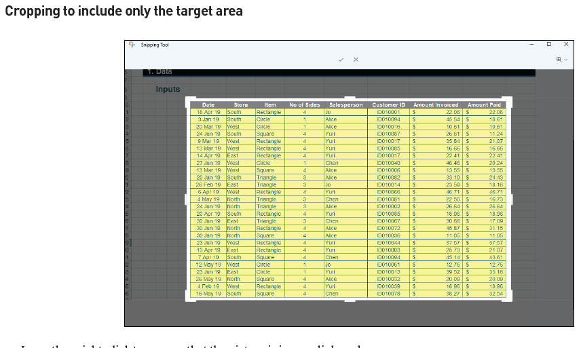Click the left-edge middle crop handle
The width and height of the screenshot is (581, 348).
(187, 199)
